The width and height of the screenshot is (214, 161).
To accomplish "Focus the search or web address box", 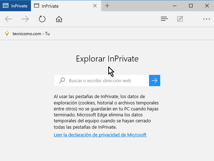I will (x=102, y=80).
